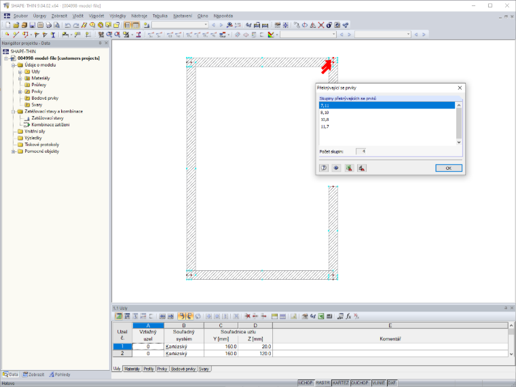Toggle the table panel button in the toolbar
The image size is (516, 387).
(136, 25)
